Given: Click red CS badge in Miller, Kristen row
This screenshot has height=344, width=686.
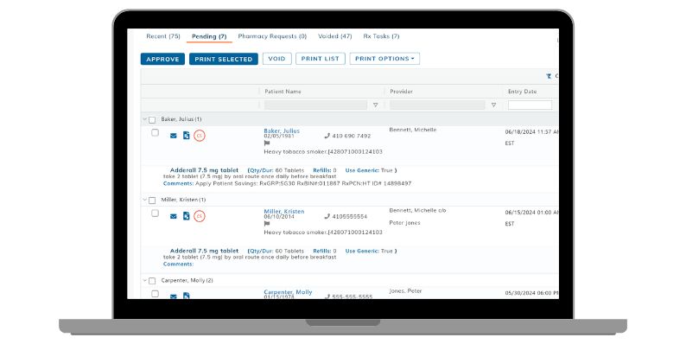Looking at the screenshot, I should click(x=200, y=216).
